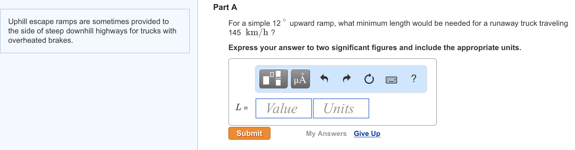Click the word 'overheated brakes' in description

pyautogui.click(x=40, y=40)
